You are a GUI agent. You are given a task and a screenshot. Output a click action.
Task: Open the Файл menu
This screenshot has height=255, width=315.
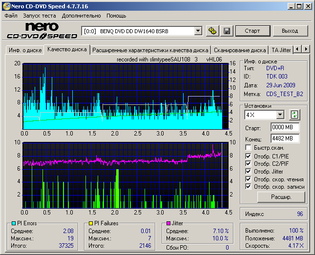tap(11, 16)
